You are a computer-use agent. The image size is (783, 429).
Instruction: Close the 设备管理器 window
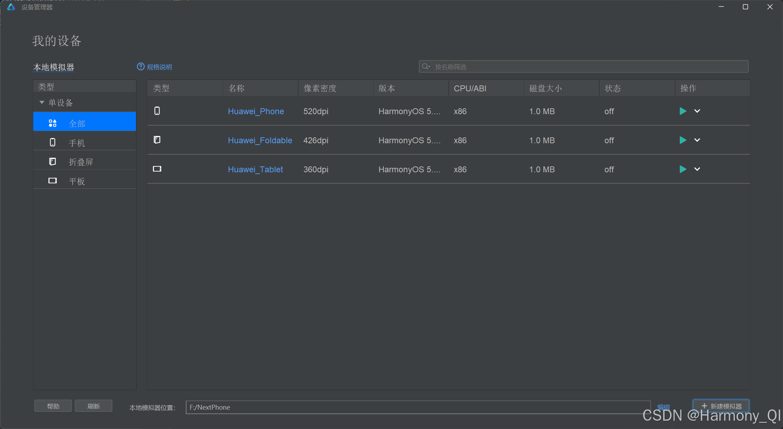(x=770, y=7)
